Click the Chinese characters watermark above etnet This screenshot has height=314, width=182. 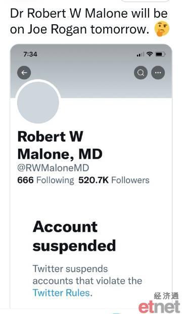(x=166, y=296)
